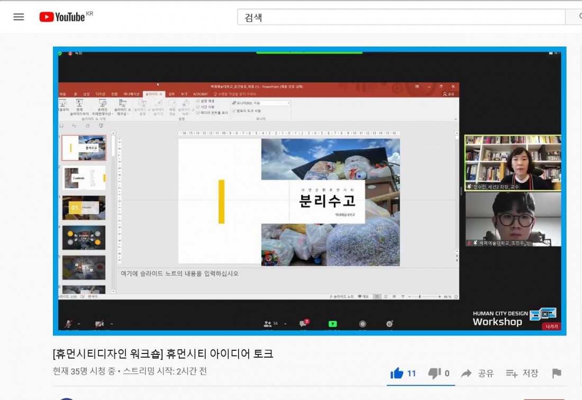Dislike the video with thumbs down
582x400 pixels.
434,374
